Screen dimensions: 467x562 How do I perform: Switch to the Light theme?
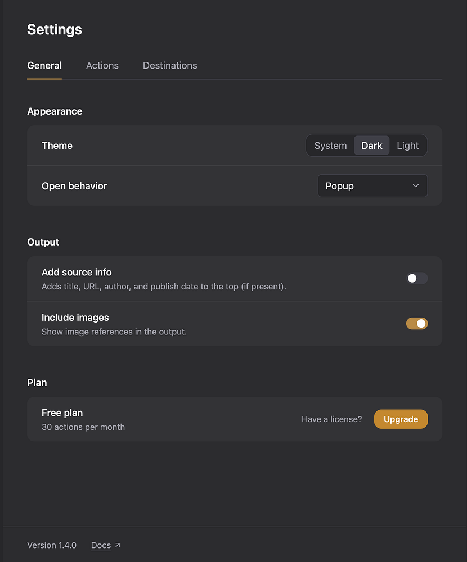(x=407, y=146)
